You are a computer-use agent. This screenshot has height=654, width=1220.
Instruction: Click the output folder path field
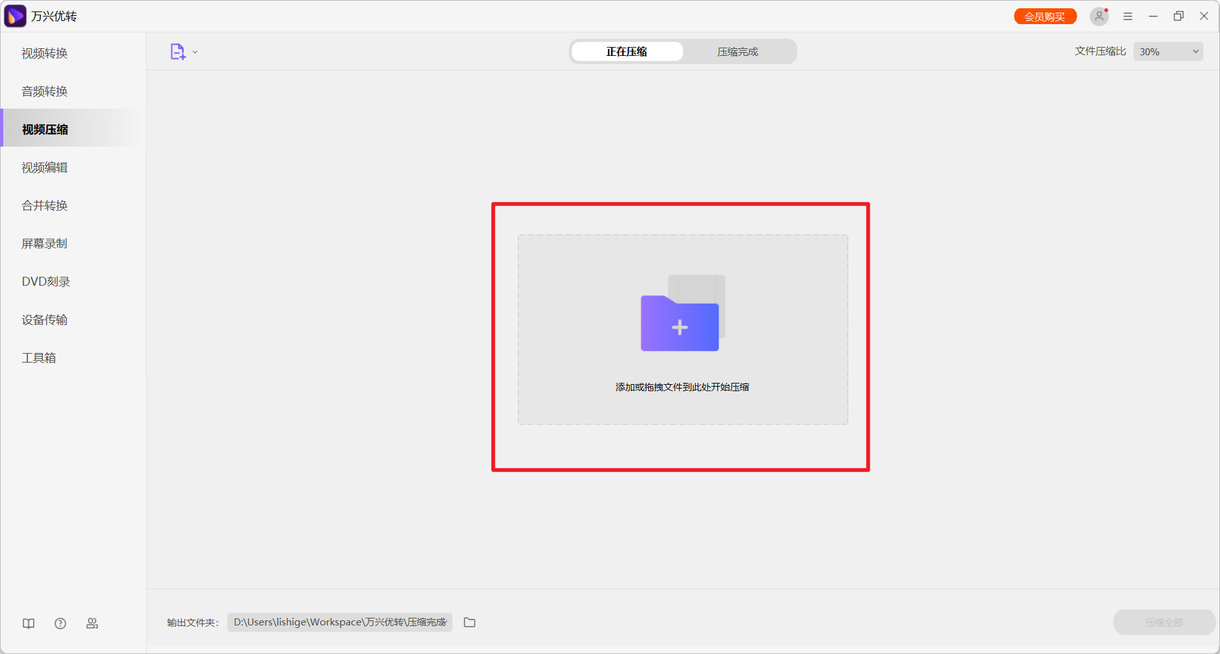click(x=340, y=622)
